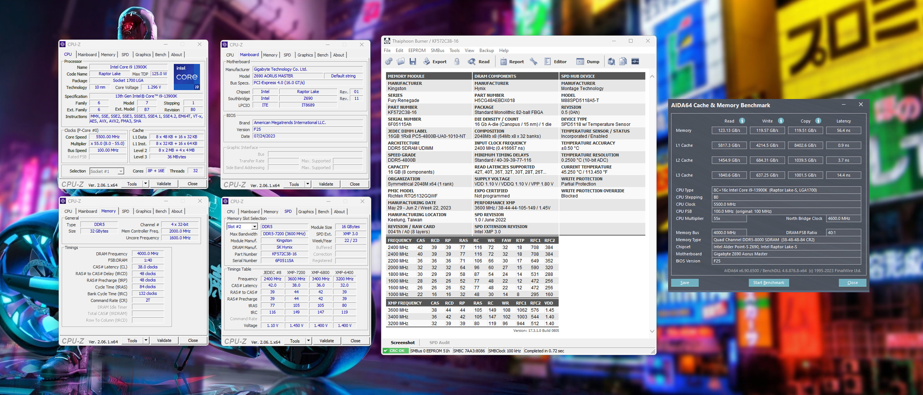923x395 pixels.
Task: Click the Intel Core i9 logo
Action: [x=187, y=77]
